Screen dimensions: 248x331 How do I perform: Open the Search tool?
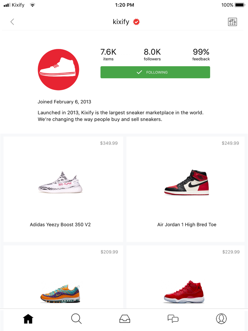pos(76,319)
